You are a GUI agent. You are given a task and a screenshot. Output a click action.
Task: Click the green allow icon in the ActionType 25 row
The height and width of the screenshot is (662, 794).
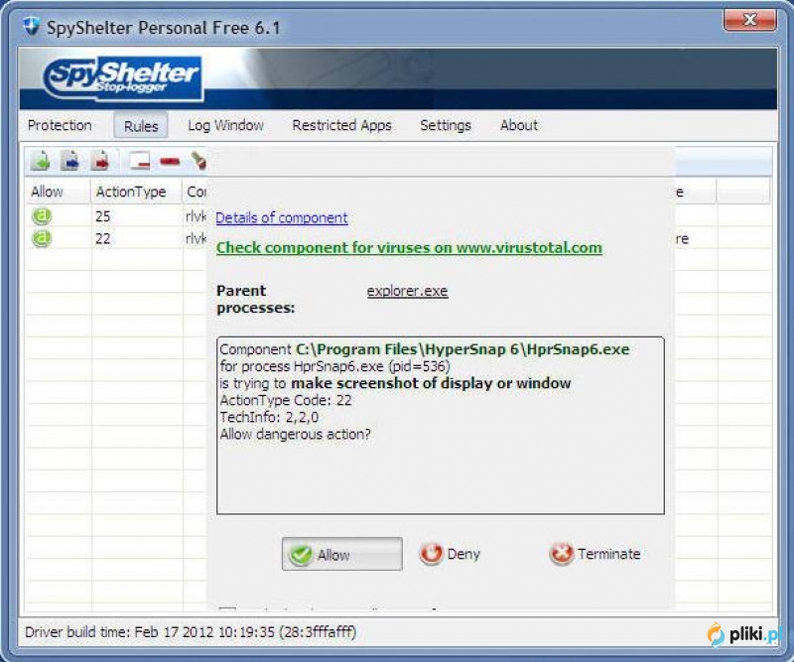[x=42, y=215]
